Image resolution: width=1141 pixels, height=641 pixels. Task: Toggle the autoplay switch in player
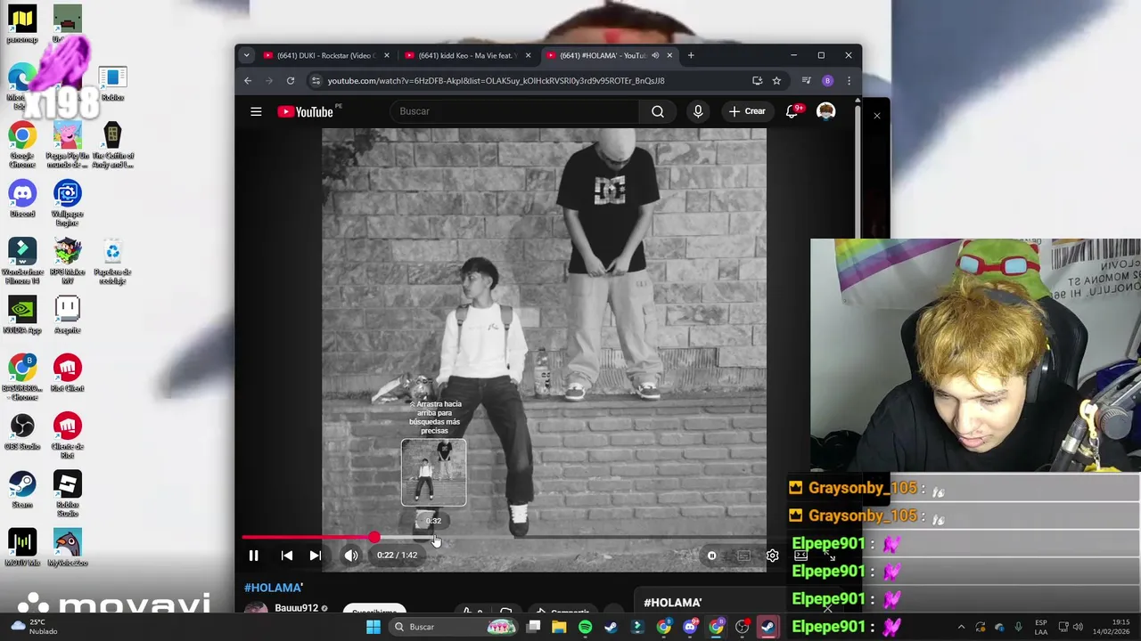click(711, 556)
